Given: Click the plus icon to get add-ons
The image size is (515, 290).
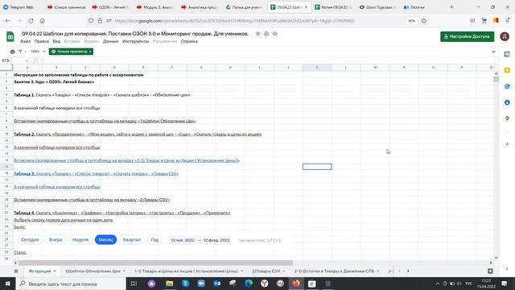Looking at the screenshot, I should coord(507,144).
